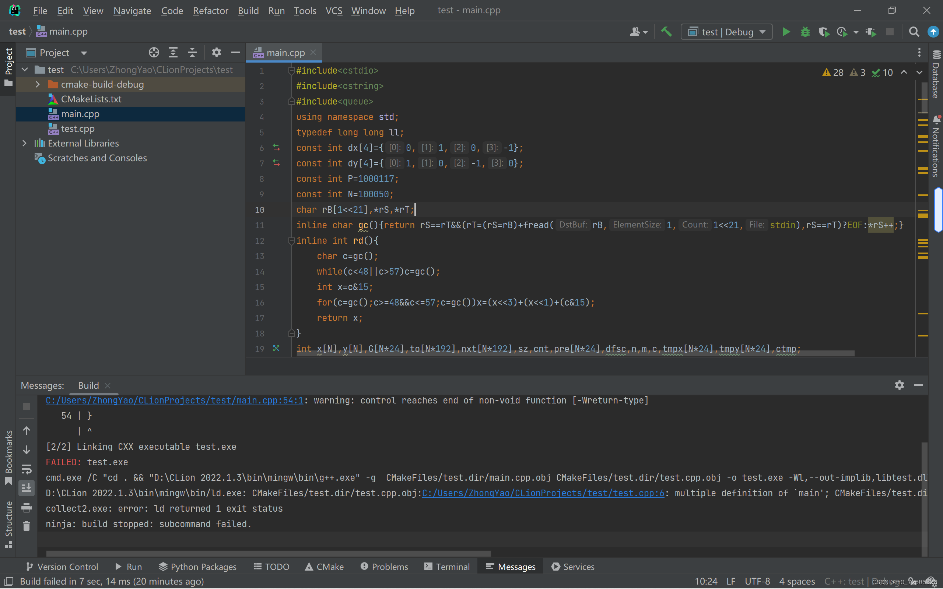Open Project panel settings gear
This screenshot has height=589, width=943.
216,53
